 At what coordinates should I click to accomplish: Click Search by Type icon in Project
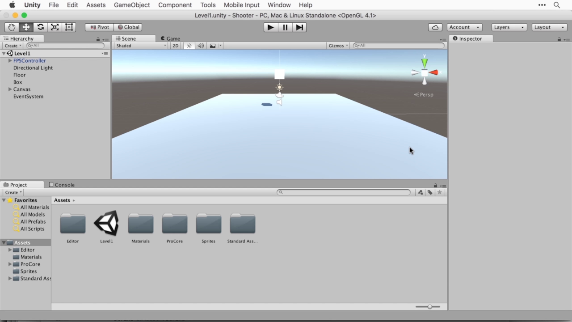pos(421,192)
